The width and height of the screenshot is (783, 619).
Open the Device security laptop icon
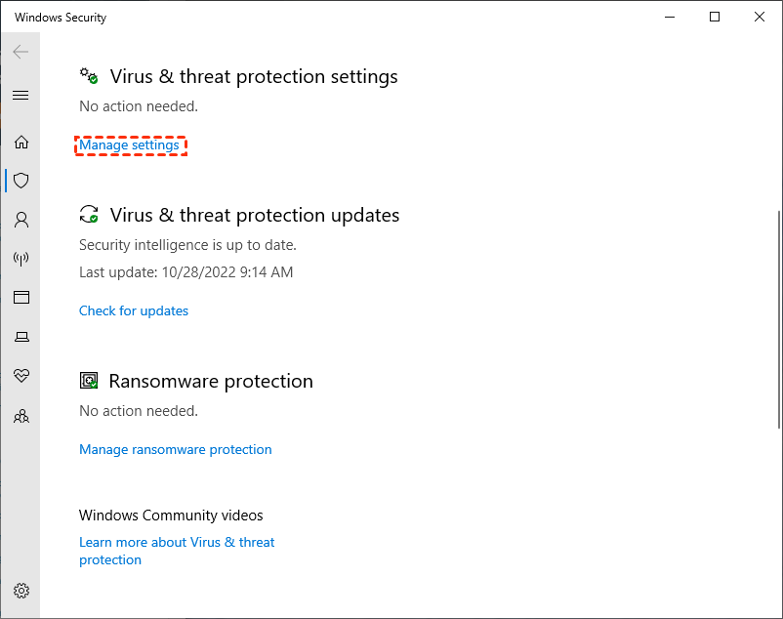(x=21, y=336)
